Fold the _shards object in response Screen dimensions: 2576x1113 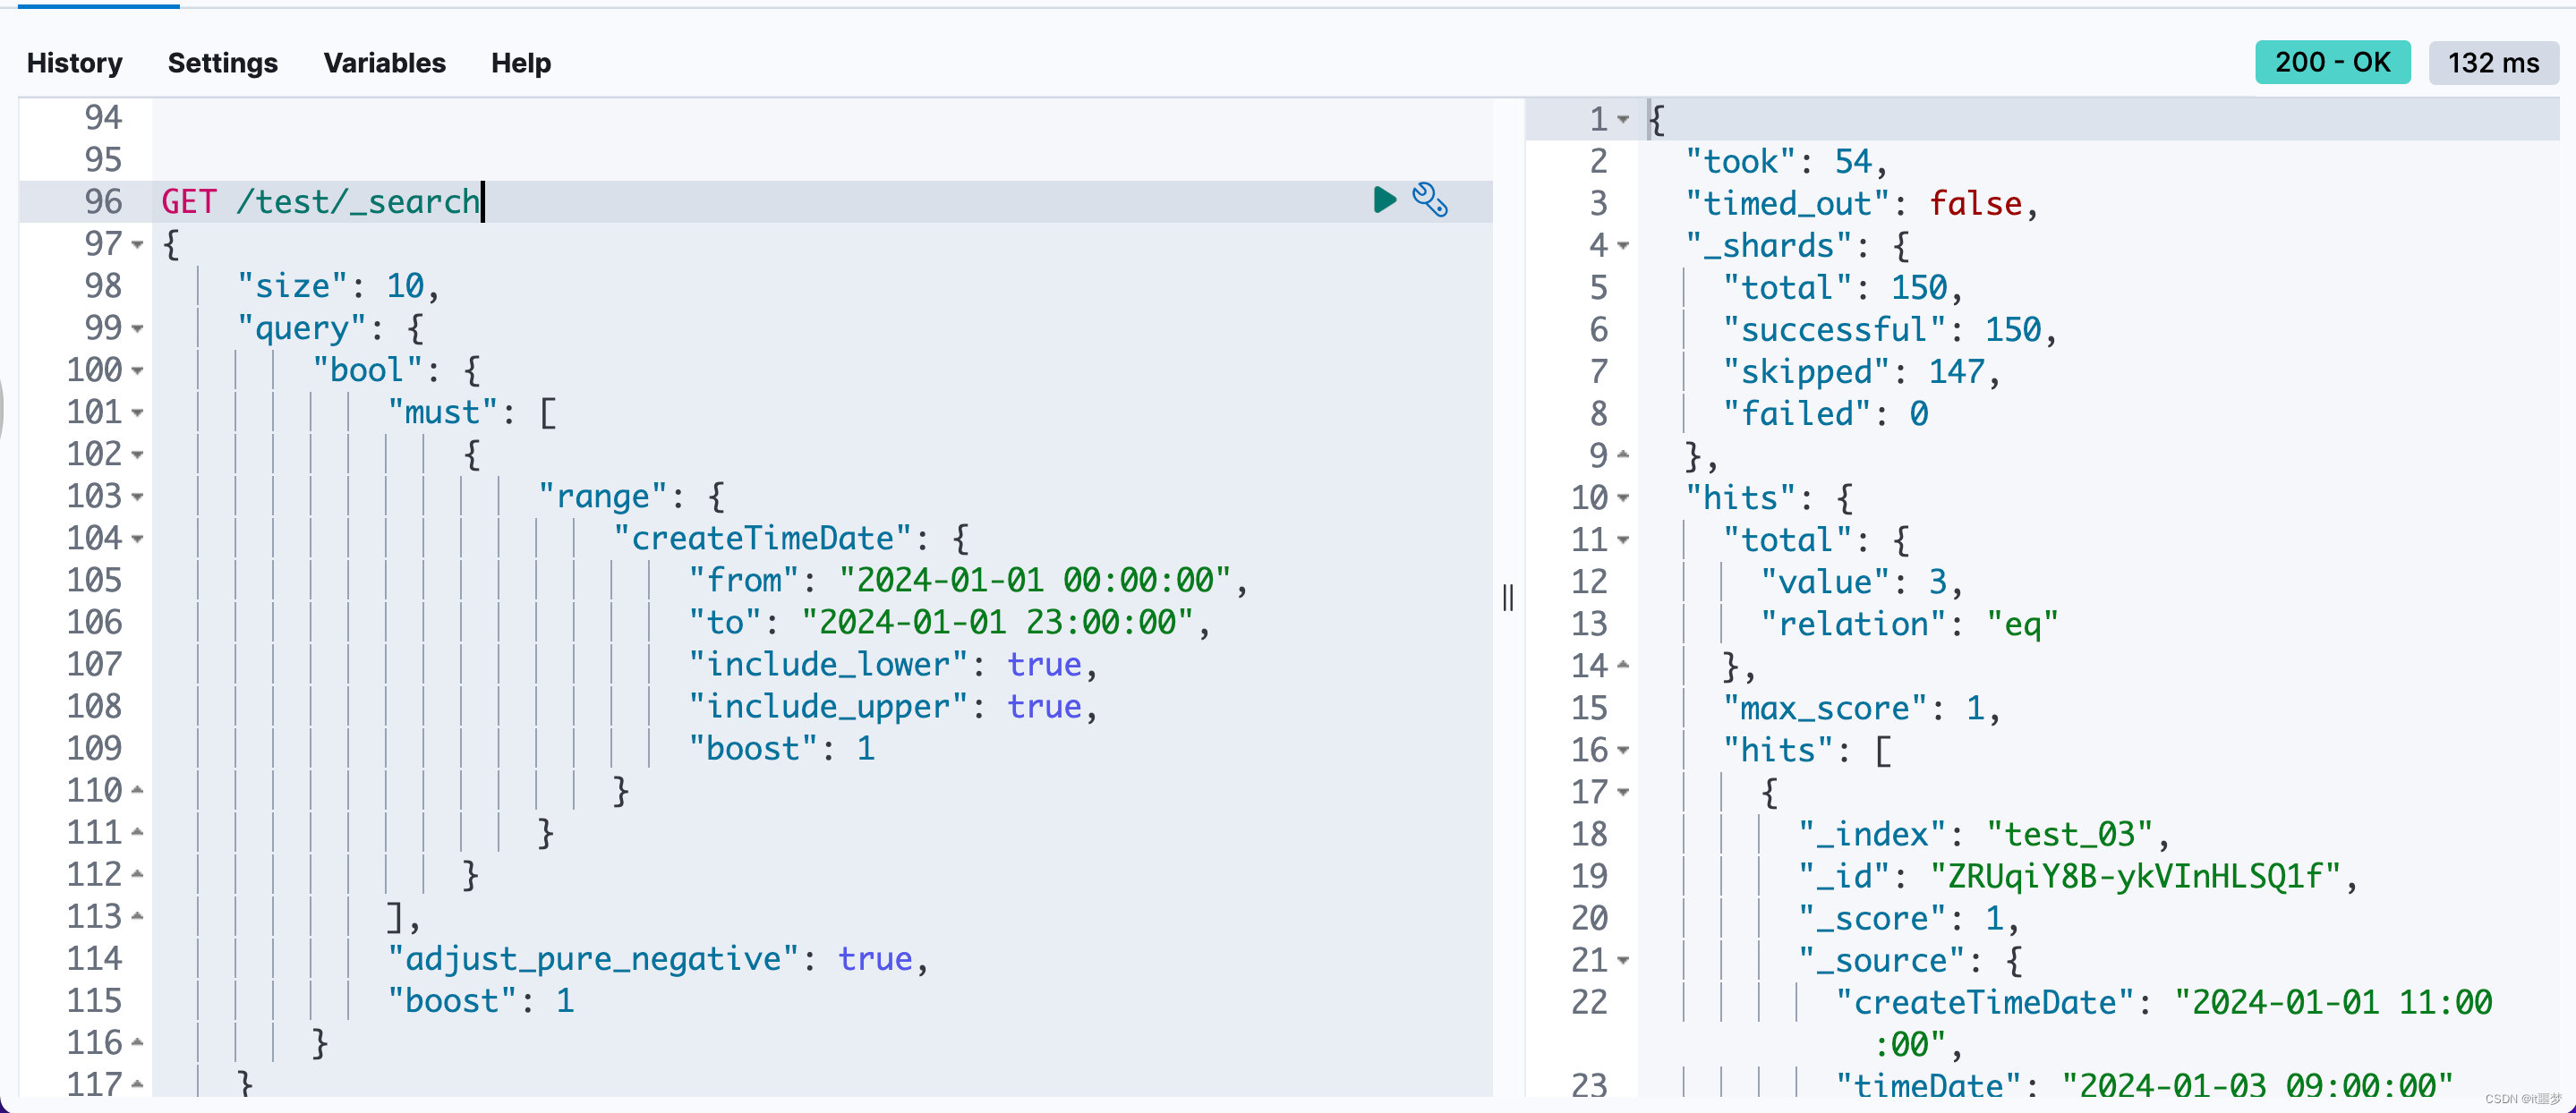tap(1623, 246)
